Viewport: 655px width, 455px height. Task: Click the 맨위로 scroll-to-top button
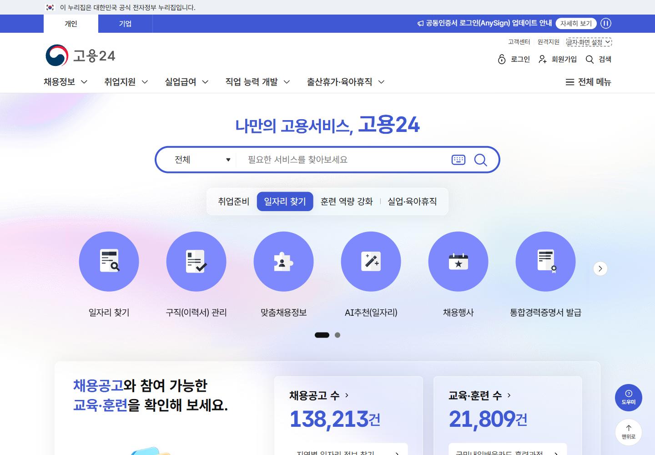coord(629,432)
